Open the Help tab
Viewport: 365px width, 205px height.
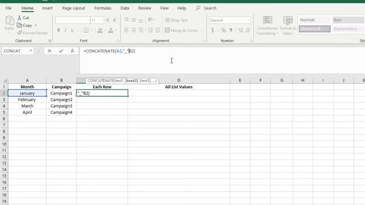click(181, 8)
